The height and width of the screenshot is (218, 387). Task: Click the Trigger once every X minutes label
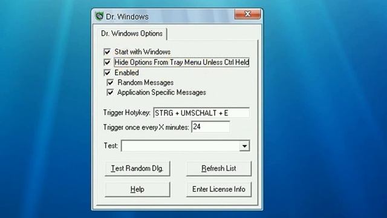(x=146, y=127)
